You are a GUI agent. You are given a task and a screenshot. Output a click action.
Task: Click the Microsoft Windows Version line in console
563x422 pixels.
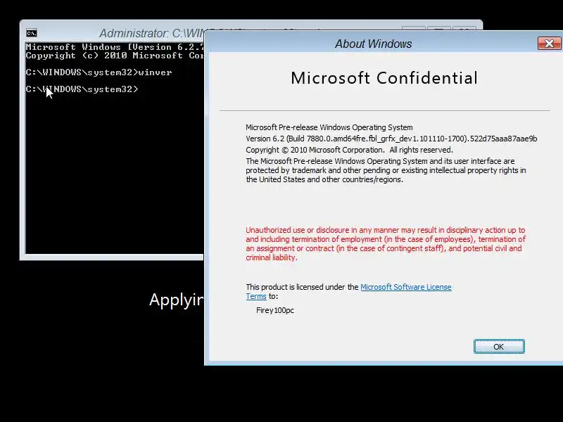115,47
